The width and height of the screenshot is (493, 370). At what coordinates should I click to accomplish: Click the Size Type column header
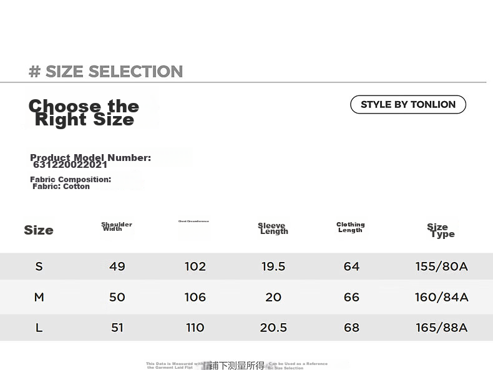coord(441,230)
